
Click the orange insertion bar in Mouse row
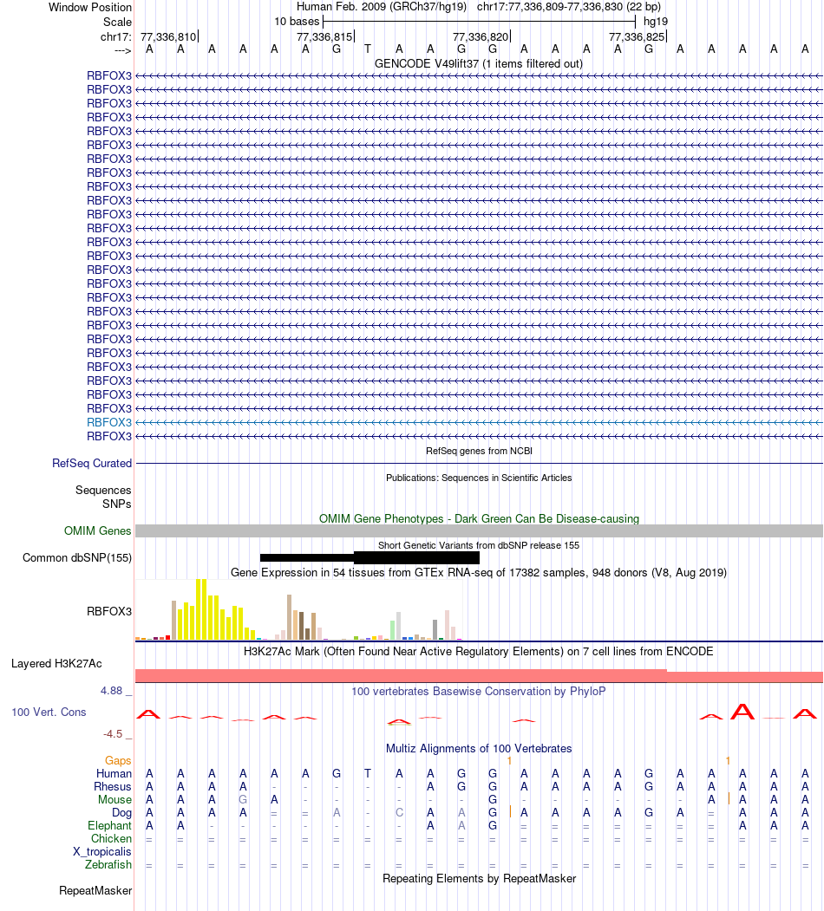point(729,799)
